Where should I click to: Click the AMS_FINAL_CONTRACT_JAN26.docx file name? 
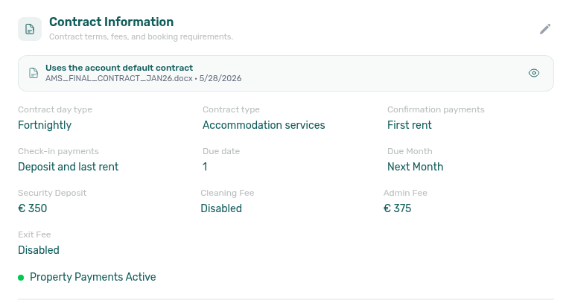click(119, 78)
